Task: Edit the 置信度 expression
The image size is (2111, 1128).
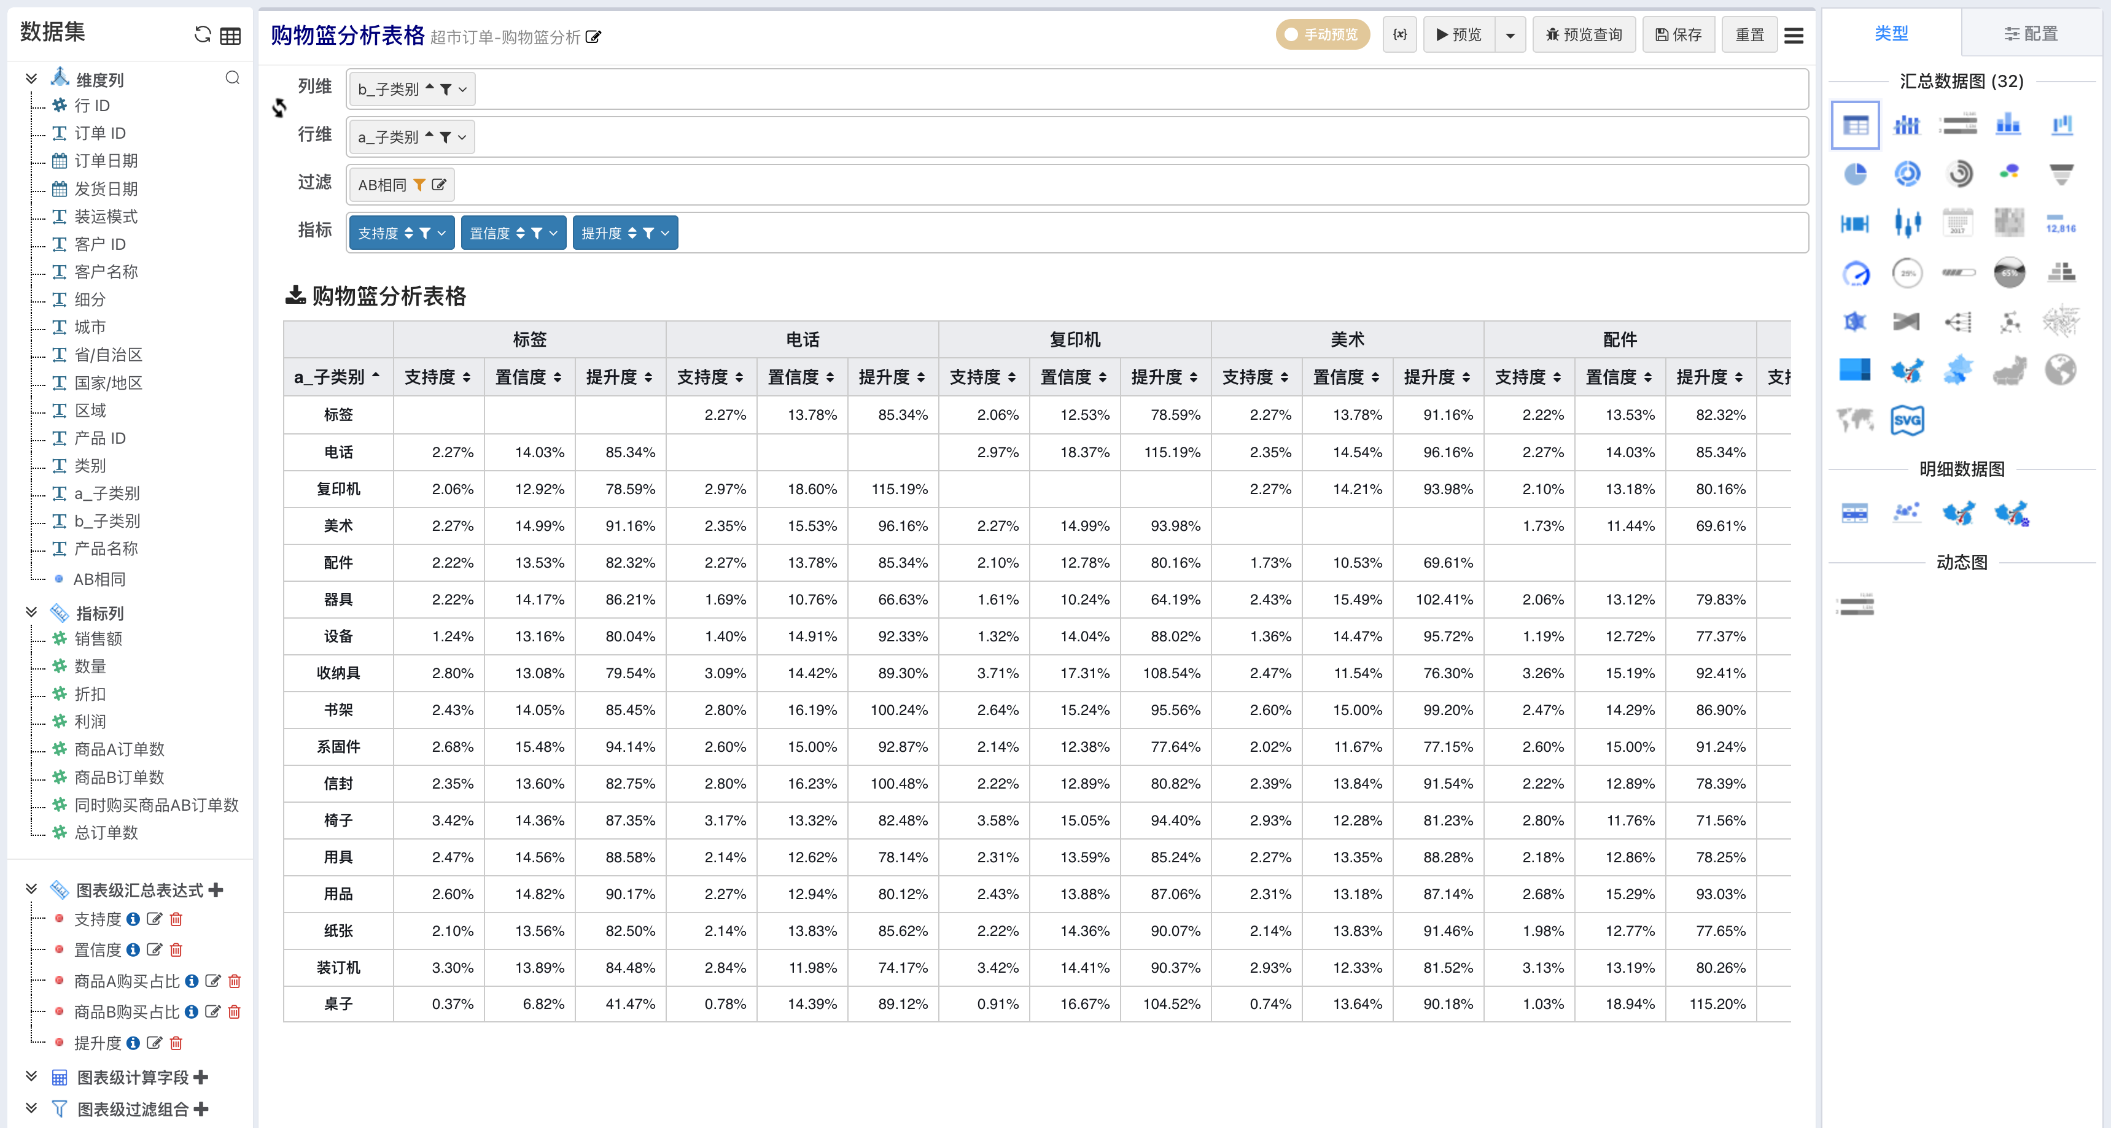Action: click(154, 949)
